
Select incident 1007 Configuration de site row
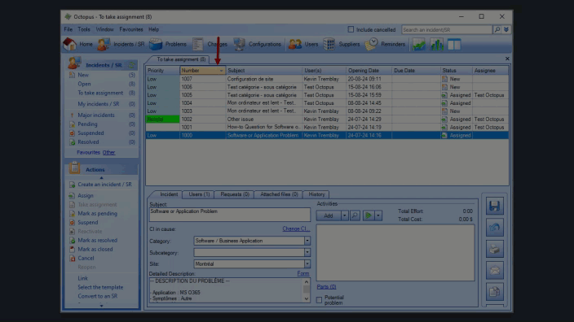[327, 79]
